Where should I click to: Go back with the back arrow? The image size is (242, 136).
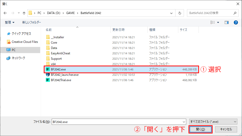tap(5, 13)
